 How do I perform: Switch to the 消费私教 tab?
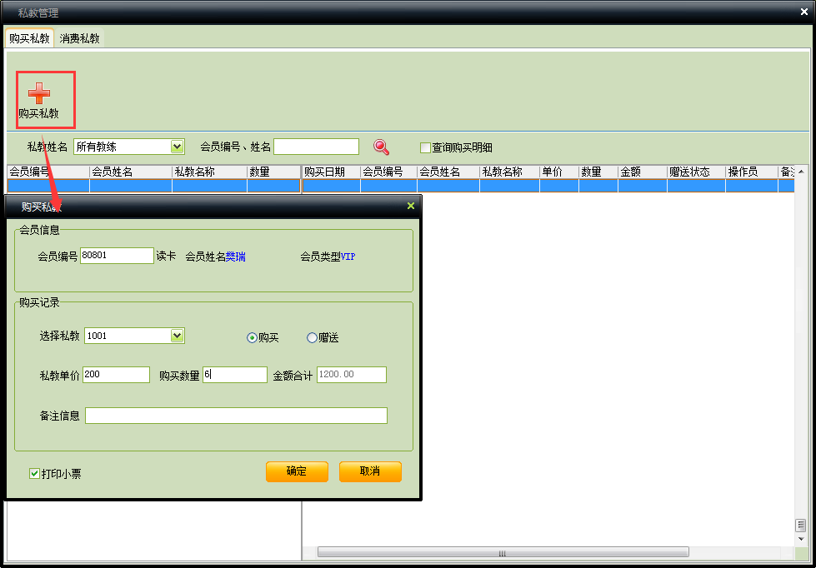(79, 38)
